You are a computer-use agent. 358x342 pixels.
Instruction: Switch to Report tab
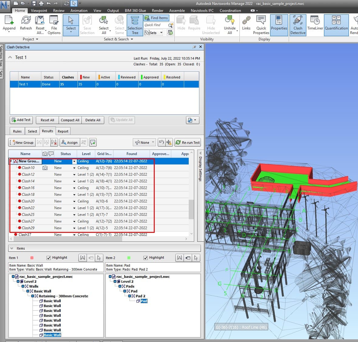tap(63, 131)
